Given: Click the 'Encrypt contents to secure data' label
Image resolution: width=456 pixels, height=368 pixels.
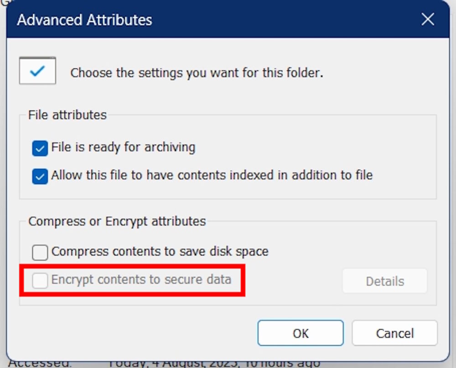Looking at the screenshot, I should click(x=141, y=280).
